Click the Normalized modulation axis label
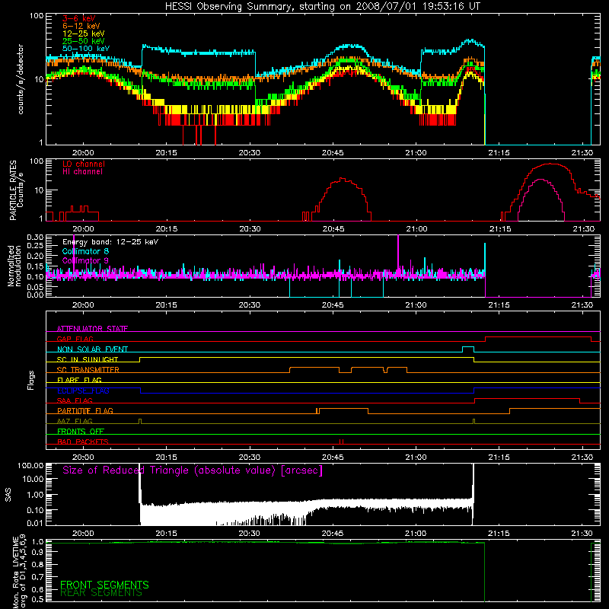The image size is (609, 609). [x=14, y=266]
